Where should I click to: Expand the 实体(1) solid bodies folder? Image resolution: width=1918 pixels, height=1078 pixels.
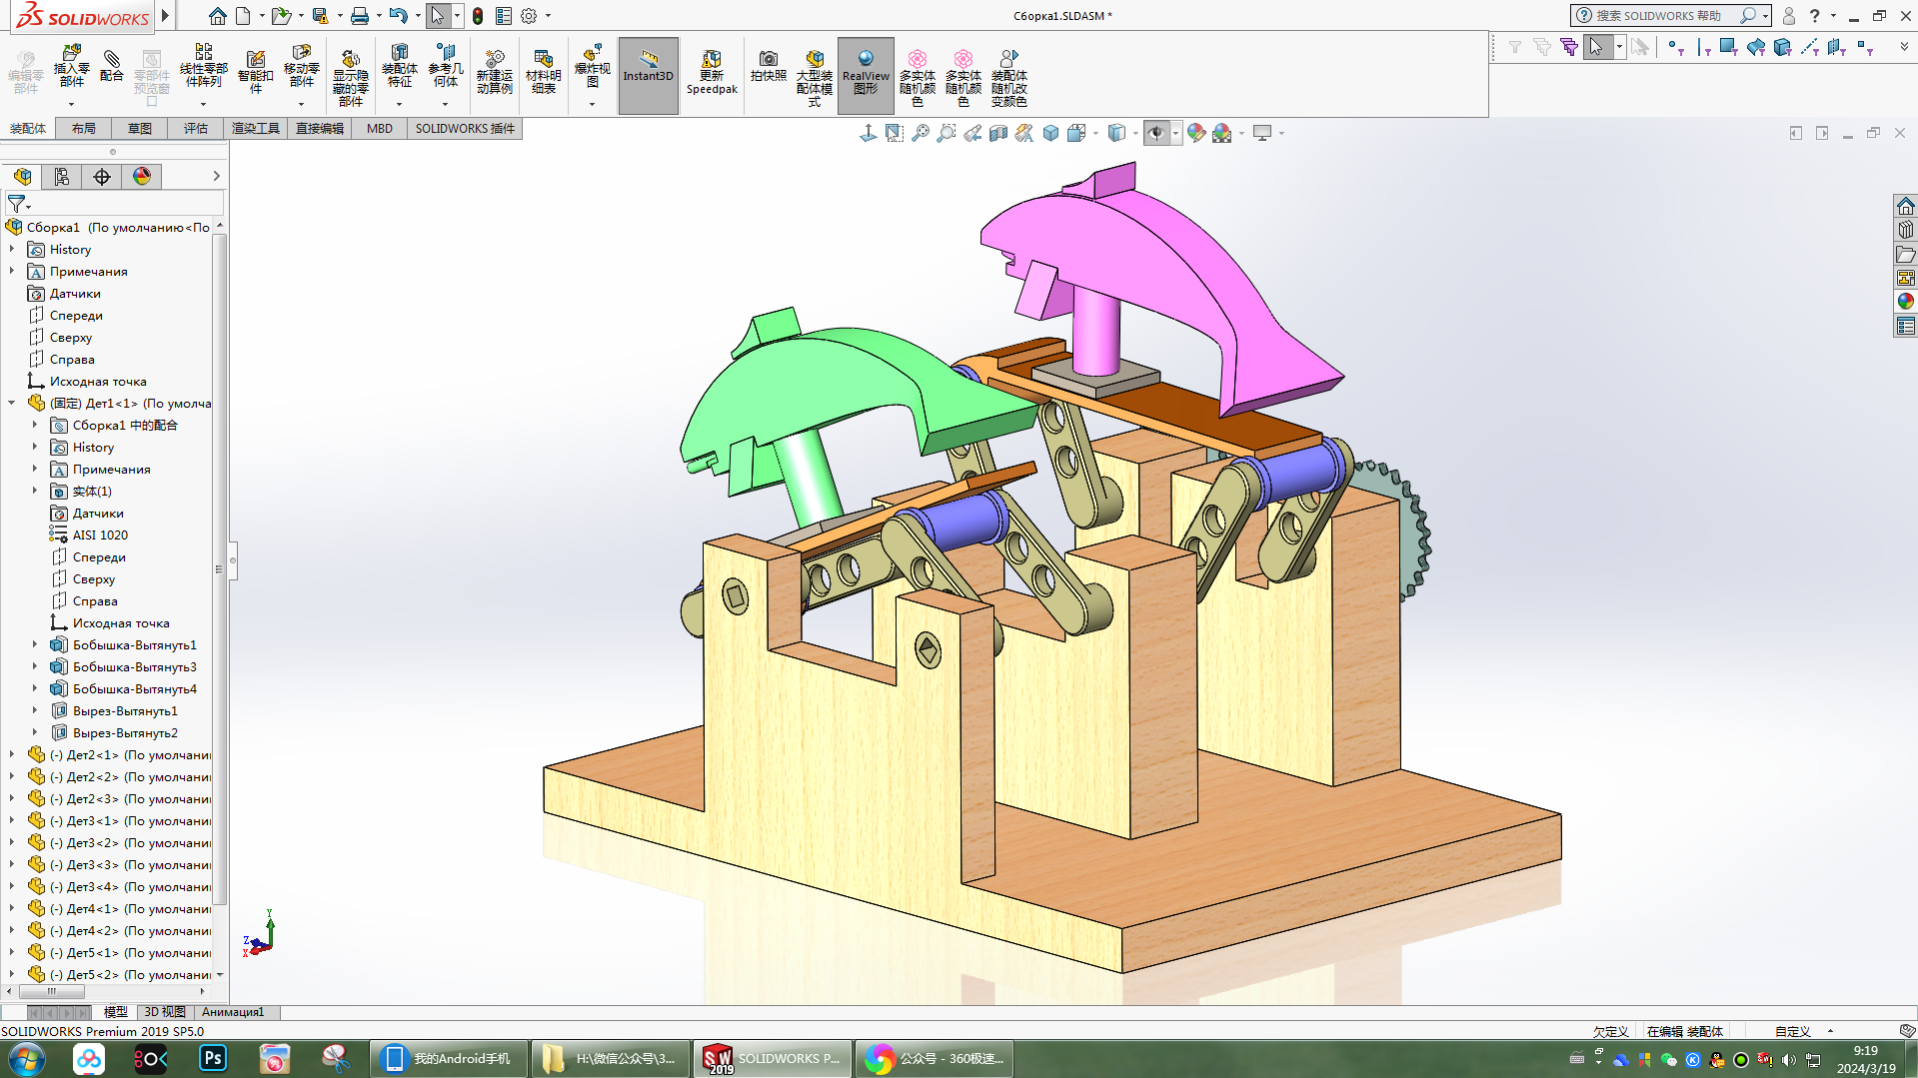coord(35,492)
